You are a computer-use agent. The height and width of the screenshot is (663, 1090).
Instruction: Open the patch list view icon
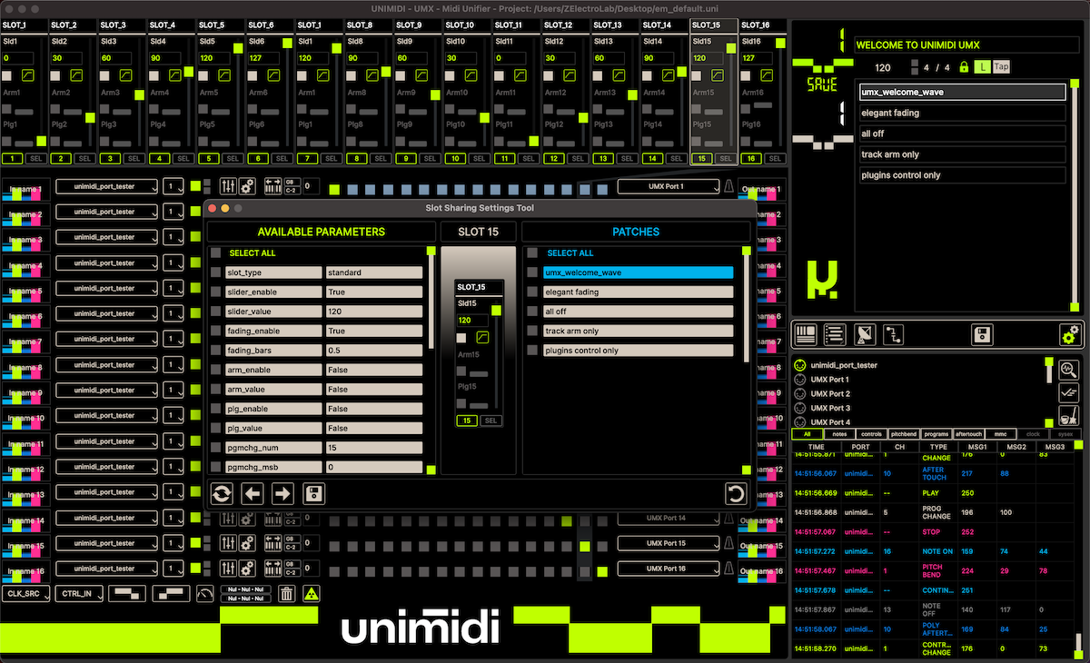pyautogui.click(x=835, y=334)
